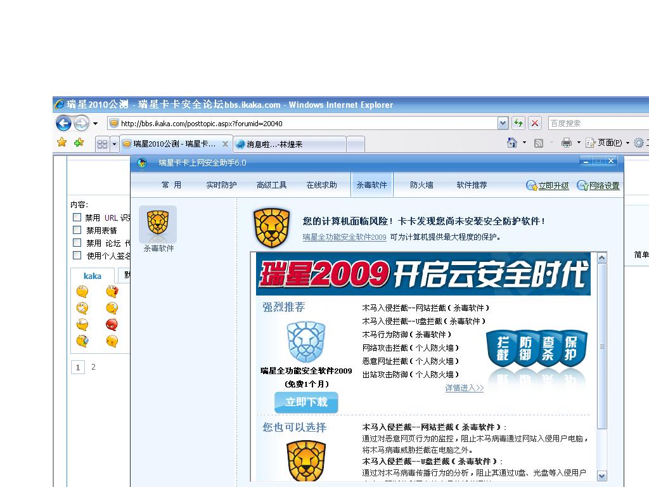Click the printer icon in IE toolbar
Image resolution: width=649 pixels, height=487 pixels.
point(566,143)
